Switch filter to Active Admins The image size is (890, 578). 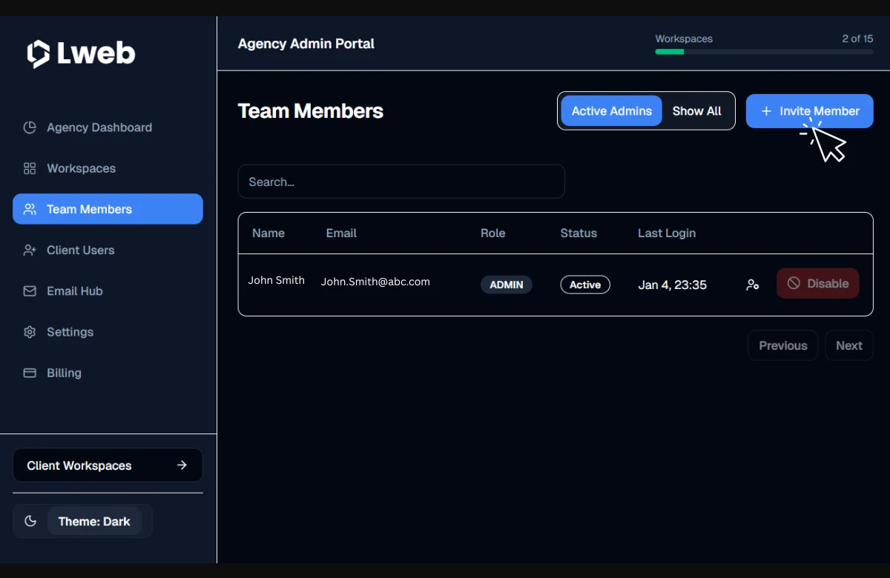[x=611, y=111]
